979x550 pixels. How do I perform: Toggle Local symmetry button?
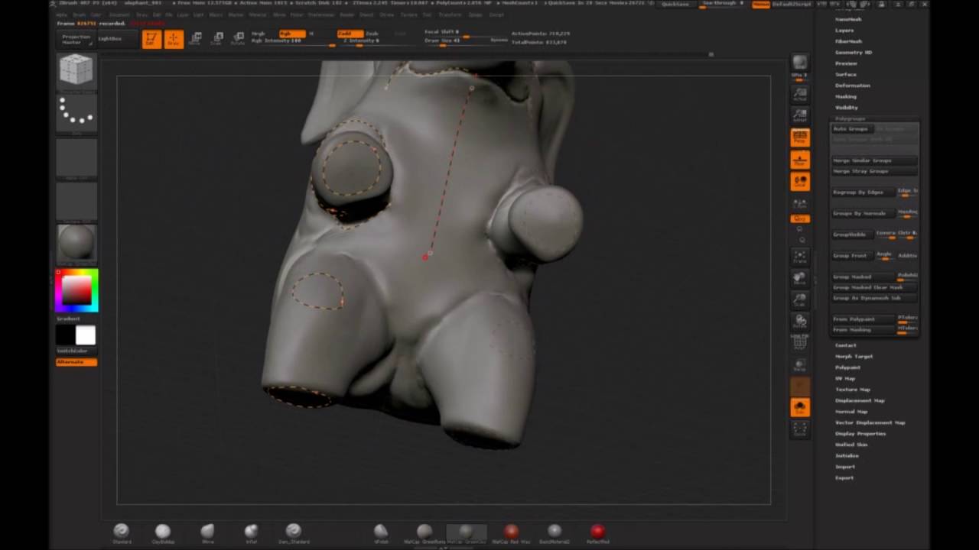point(799,181)
